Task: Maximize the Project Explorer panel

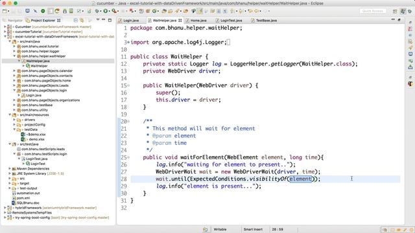Action: pyautogui.click(x=110, y=20)
